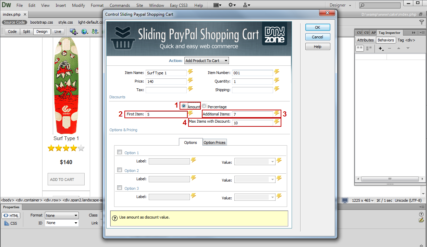Click lightning bolt beside Item Number field
Image resolution: width=427 pixels, height=247 pixels.
[277, 72]
